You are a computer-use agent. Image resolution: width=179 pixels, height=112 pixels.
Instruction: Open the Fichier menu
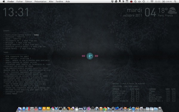19,1
